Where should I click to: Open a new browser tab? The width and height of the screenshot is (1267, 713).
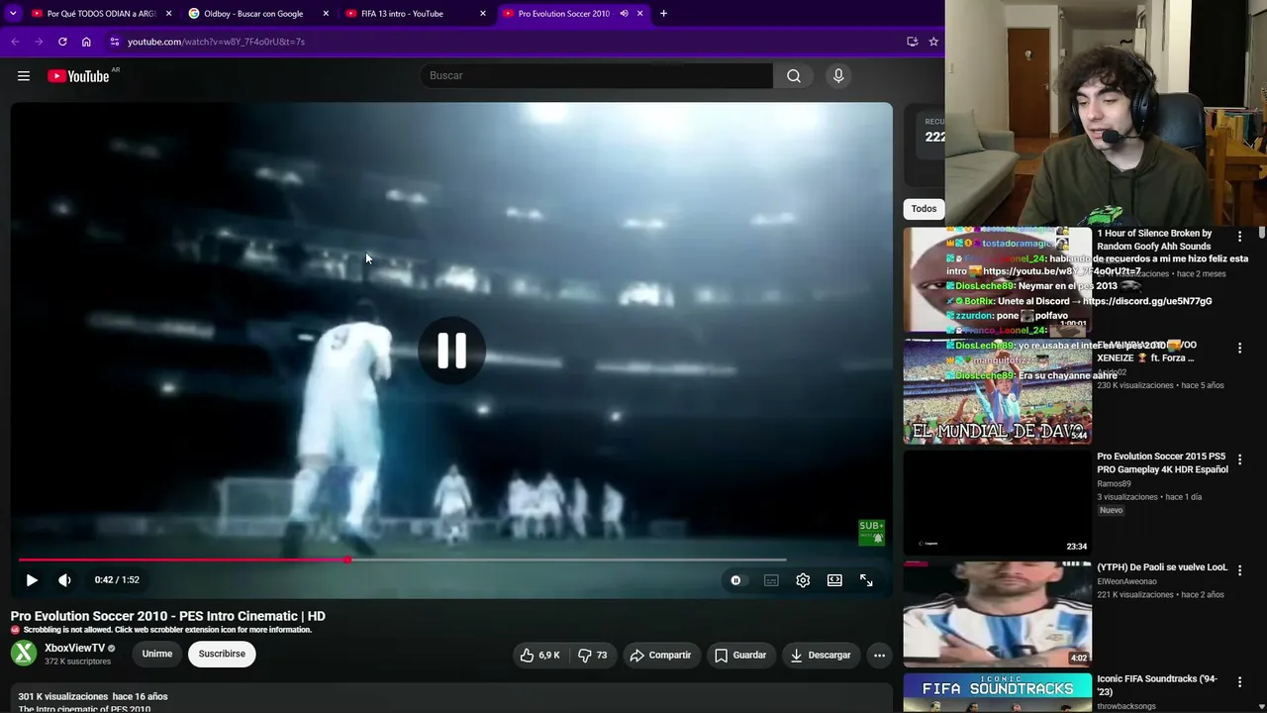[x=663, y=14]
